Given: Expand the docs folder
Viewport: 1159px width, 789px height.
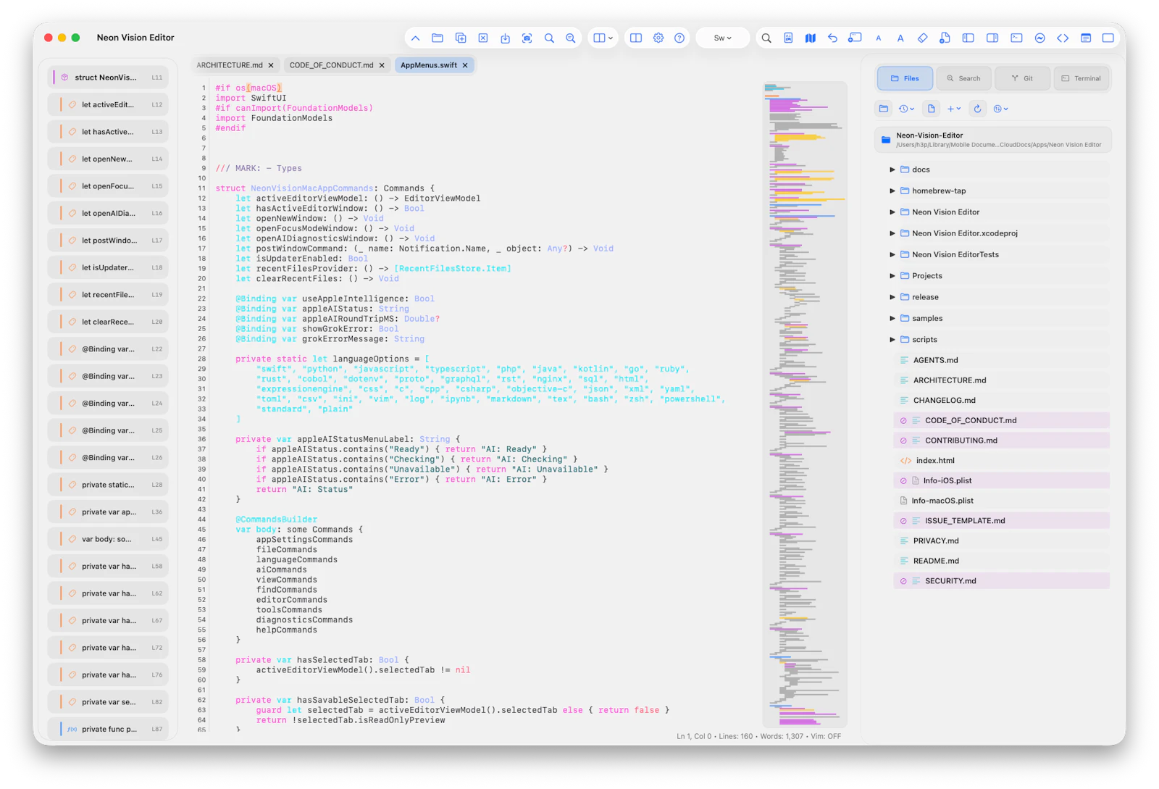Looking at the screenshot, I should [892, 170].
